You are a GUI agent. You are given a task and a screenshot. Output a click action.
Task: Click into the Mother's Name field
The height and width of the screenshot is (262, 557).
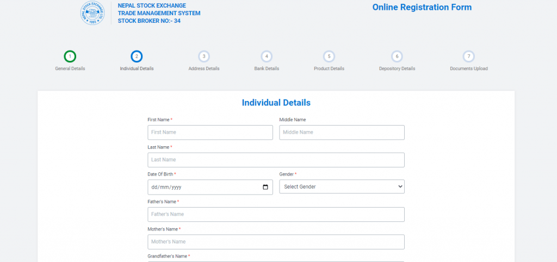[x=276, y=242]
